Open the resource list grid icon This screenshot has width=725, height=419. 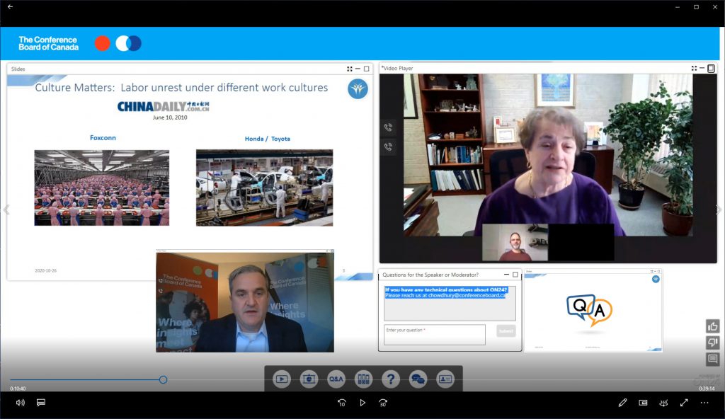pyautogui.click(x=363, y=379)
